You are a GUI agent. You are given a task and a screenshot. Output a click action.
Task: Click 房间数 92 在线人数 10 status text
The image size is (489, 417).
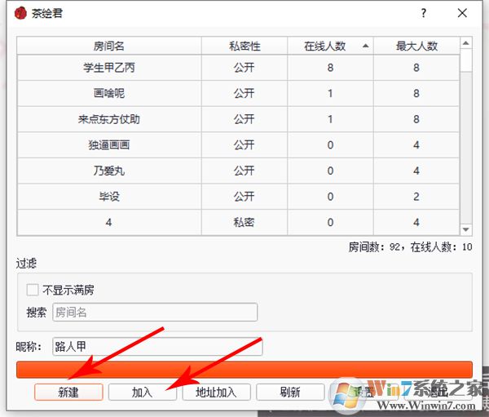point(410,247)
